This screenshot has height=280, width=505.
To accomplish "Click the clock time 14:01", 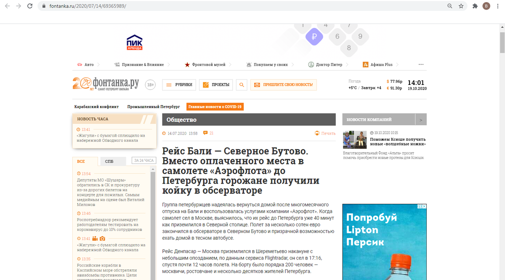I will (x=416, y=83).
